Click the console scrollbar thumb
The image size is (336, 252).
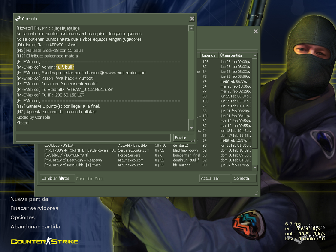[191, 122]
